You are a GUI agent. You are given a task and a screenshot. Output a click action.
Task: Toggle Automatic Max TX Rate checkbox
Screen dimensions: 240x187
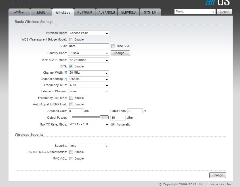pos(113,125)
